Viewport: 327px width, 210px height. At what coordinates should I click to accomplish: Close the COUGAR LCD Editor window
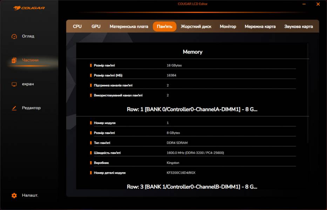coord(318,5)
